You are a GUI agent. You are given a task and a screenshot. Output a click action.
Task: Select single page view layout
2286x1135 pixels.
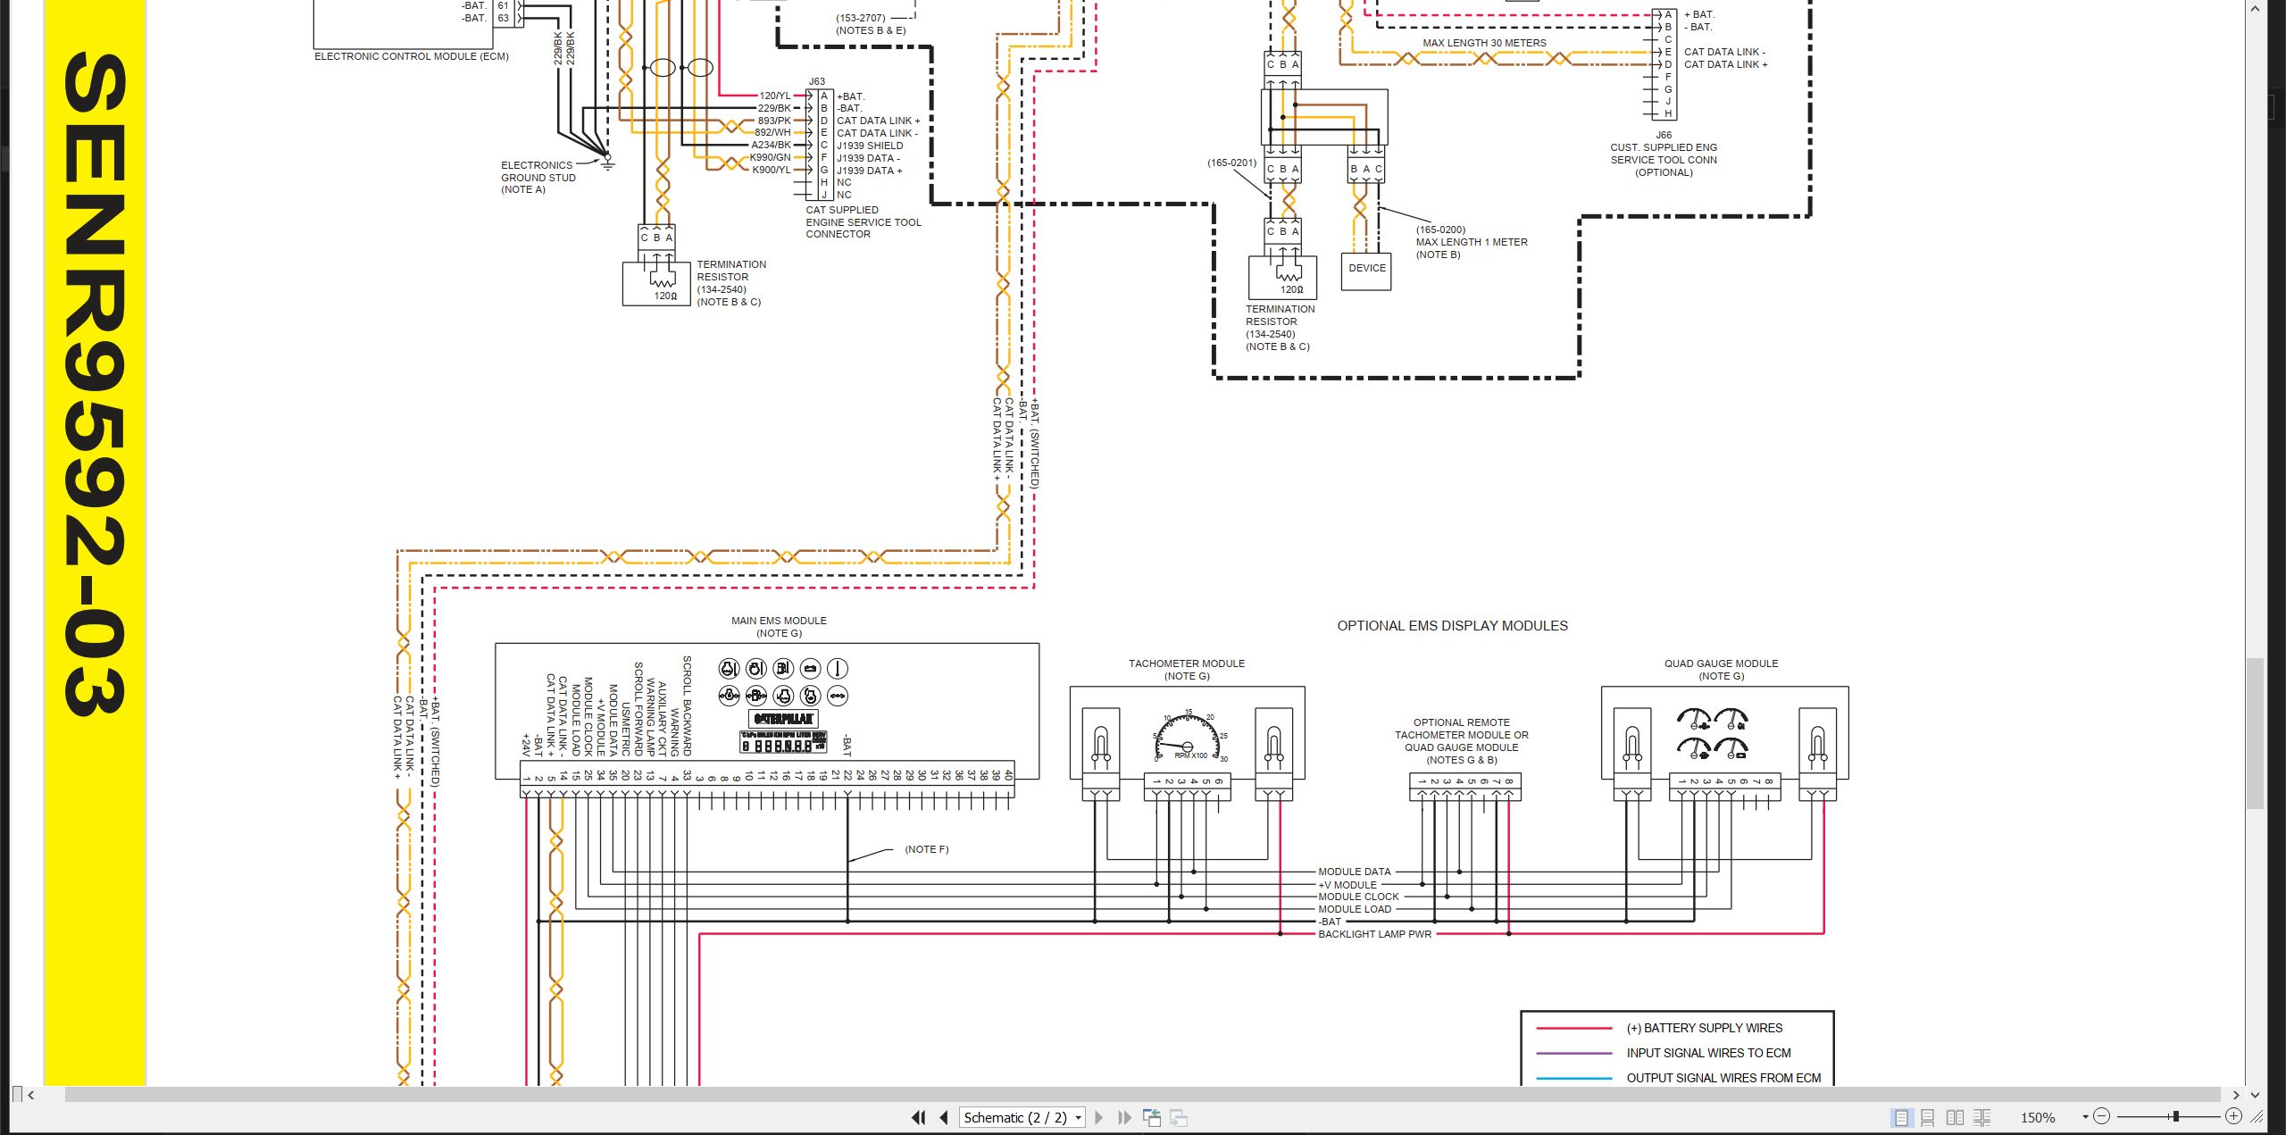coord(1901,1117)
